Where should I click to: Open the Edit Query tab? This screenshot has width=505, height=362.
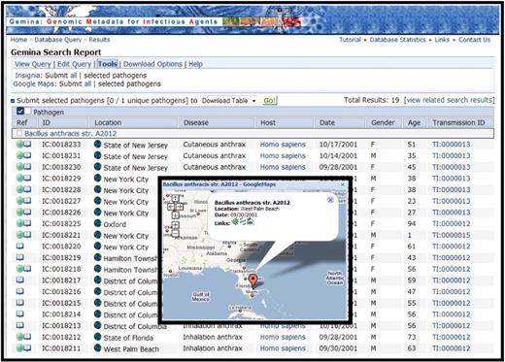coord(75,64)
